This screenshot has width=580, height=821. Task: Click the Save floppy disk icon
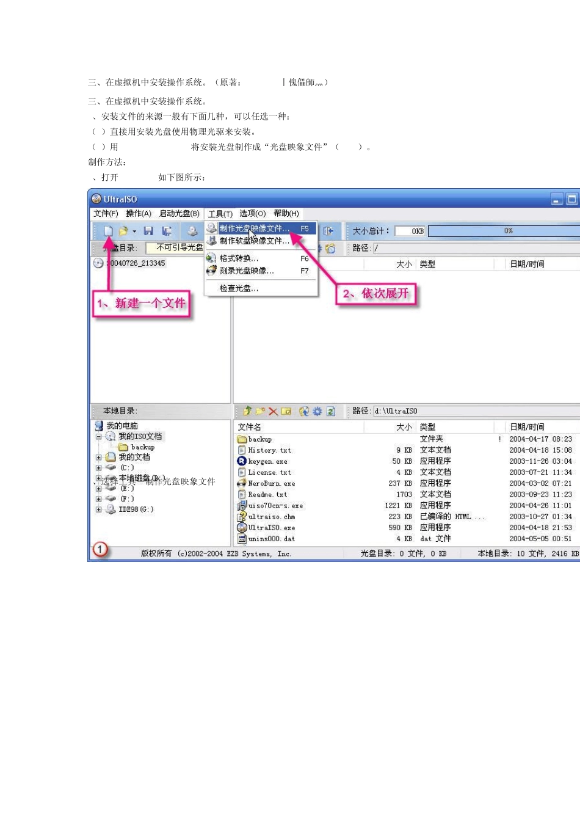(148, 231)
